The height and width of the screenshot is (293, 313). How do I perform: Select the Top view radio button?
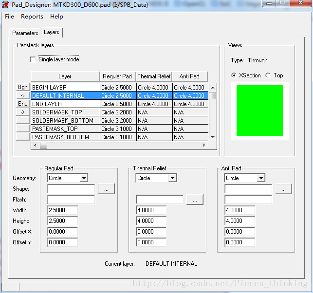point(268,75)
